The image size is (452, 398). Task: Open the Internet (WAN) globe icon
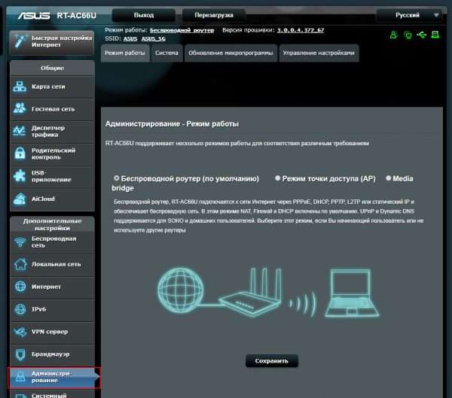(20, 287)
